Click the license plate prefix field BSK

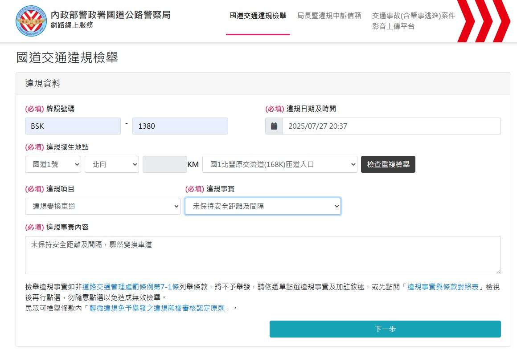[73, 126]
